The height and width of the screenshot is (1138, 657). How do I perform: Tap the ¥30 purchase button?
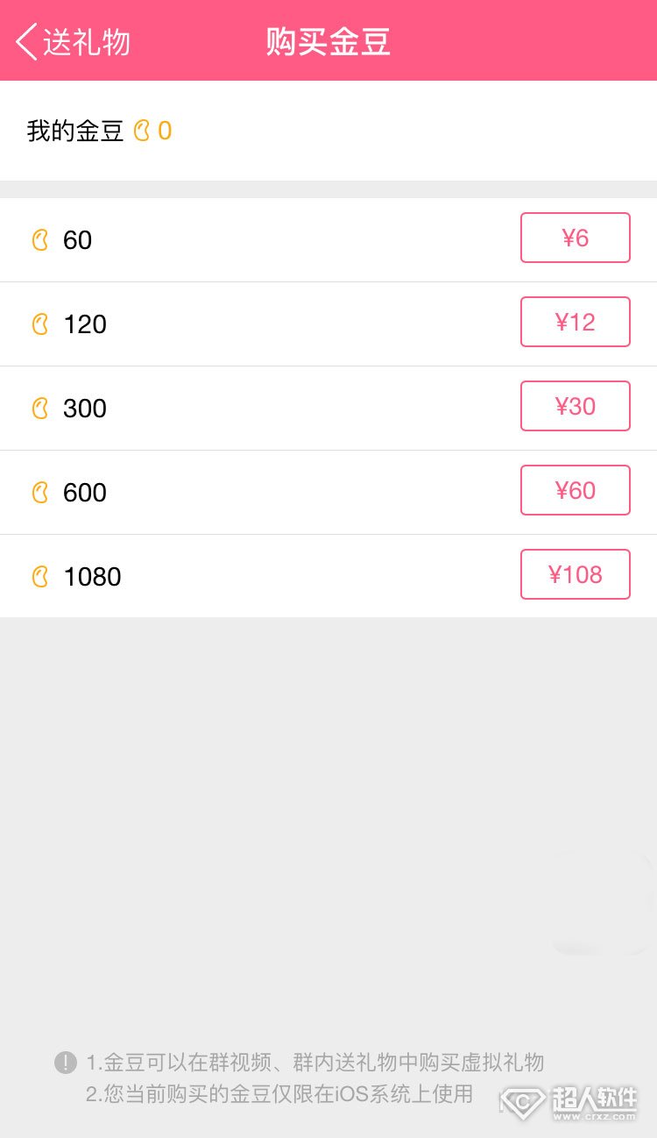tap(576, 406)
